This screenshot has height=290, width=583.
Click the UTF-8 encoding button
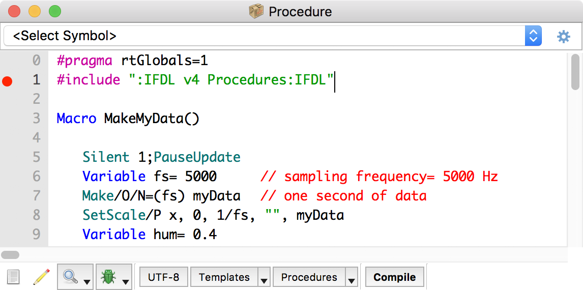click(x=163, y=277)
